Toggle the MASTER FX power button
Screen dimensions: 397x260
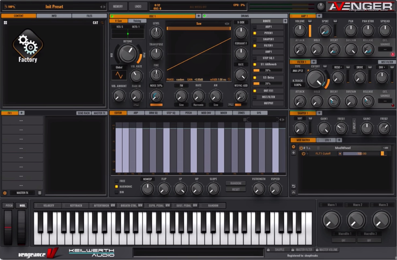tap(5, 193)
